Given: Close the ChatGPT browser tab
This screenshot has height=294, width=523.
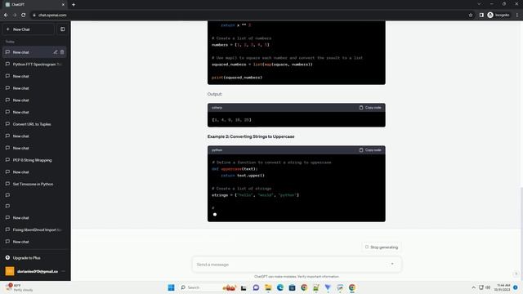Looking at the screenshot, I should click(x=63, y=5).
